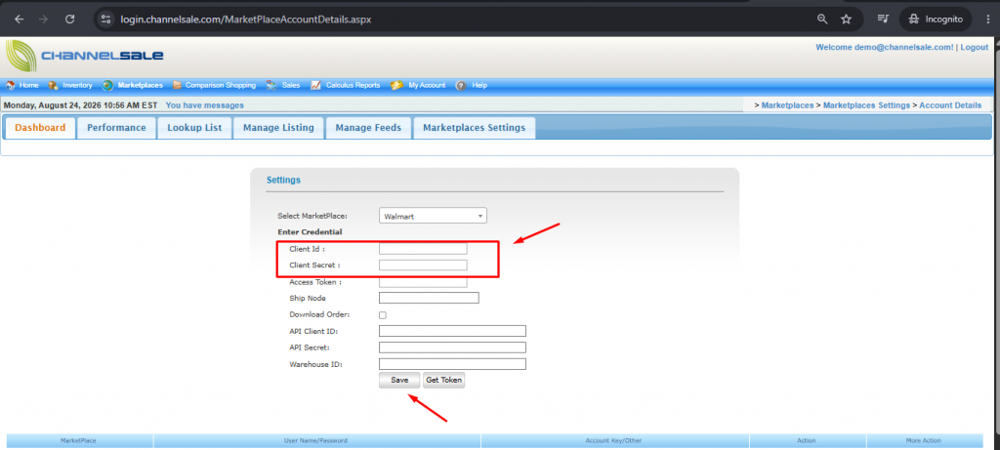
Task: Open the Help menu item
Action: coord(479,85)
